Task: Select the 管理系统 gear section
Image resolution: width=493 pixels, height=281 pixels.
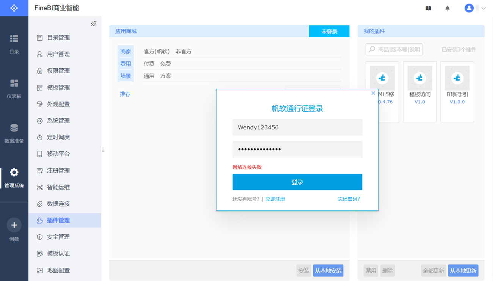Action: [14, 178]
